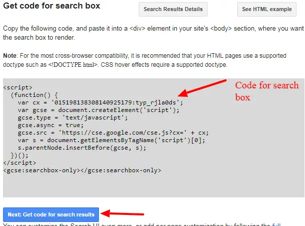The height and width of the screenshot is (226, 305).
Task: Click the gcse.async = true line
Action: pyautogui.click(x=49, y=125)
